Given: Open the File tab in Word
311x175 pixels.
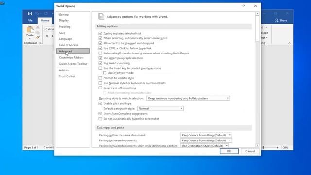Looking at the screenshot, I should (x=30, y=20).
